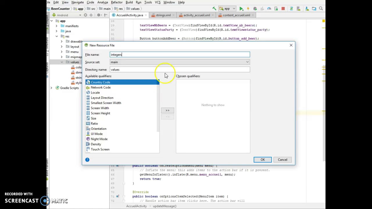The image size is (372, 209).
Task: Run the app with the green play icon
Action: 241,9
